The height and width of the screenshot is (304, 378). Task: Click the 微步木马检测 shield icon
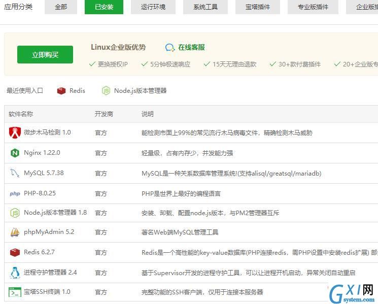point(15,132)
